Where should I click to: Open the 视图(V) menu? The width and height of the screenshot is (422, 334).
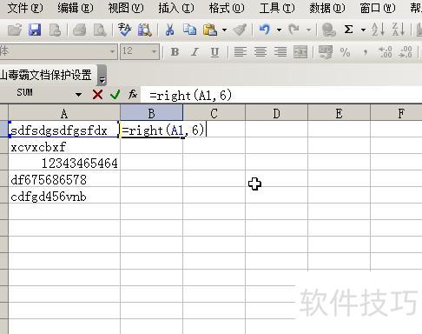126,8
